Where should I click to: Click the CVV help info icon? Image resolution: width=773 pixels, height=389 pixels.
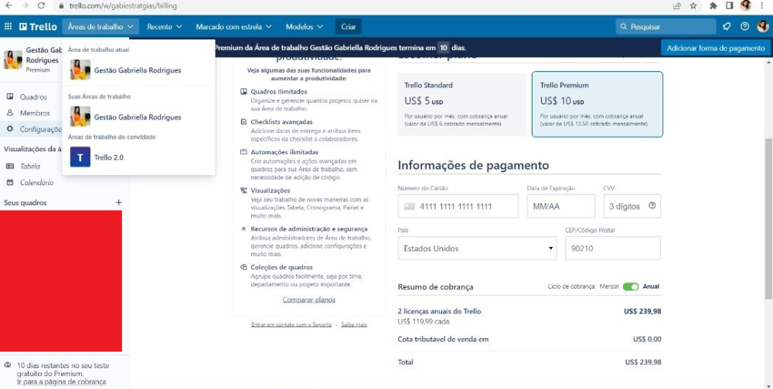tap(652, 206)
